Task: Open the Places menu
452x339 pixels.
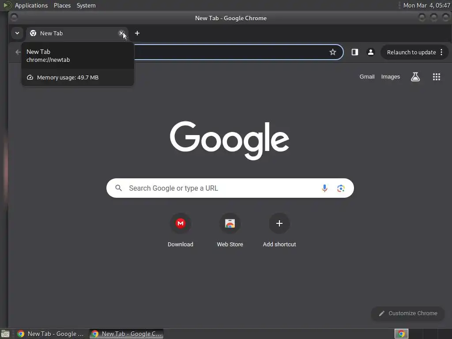Action: [62, 5]
